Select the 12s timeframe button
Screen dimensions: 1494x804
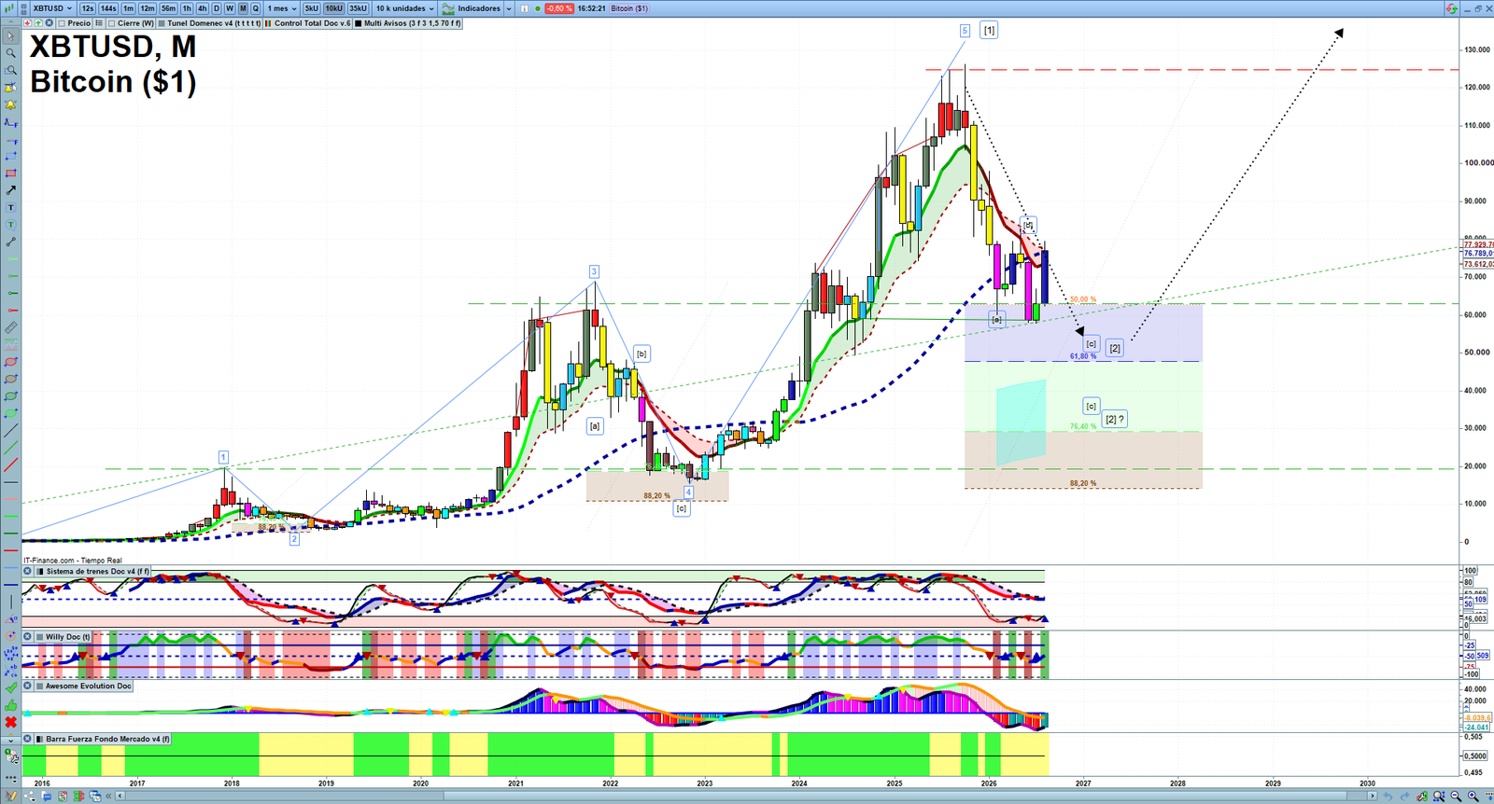pos(88,8)
